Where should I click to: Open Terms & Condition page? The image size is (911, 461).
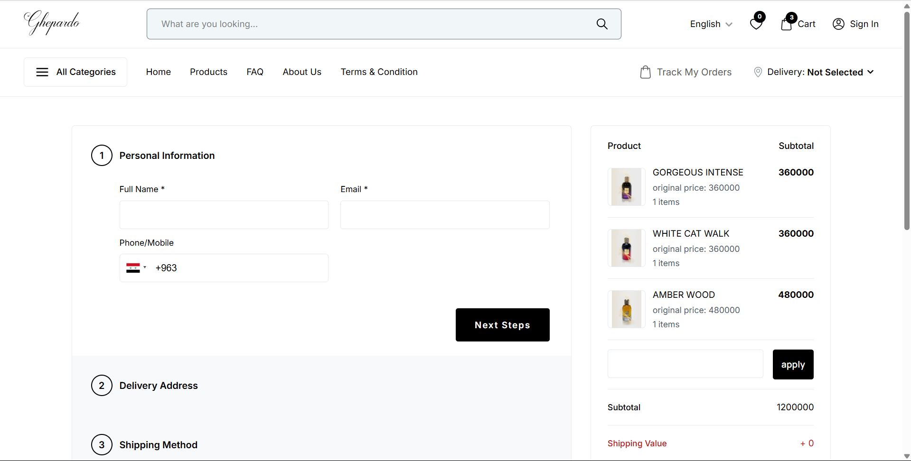(x=379, y=72)
